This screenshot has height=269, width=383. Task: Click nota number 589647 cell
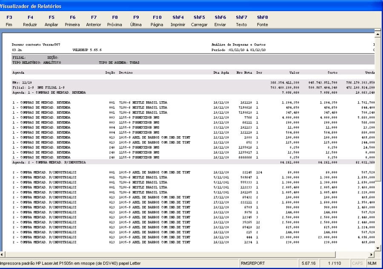(x=246, y=177)
